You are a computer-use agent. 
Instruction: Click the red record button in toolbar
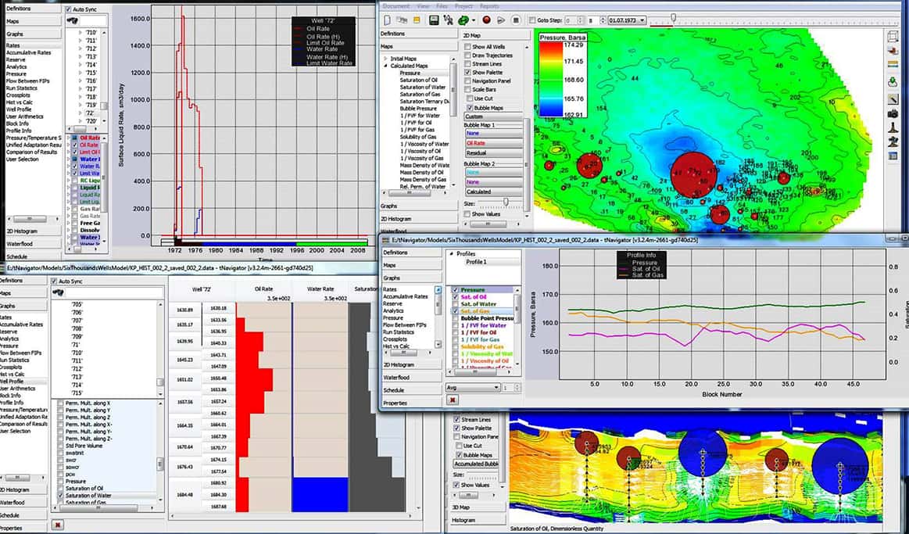pos(486,20)
